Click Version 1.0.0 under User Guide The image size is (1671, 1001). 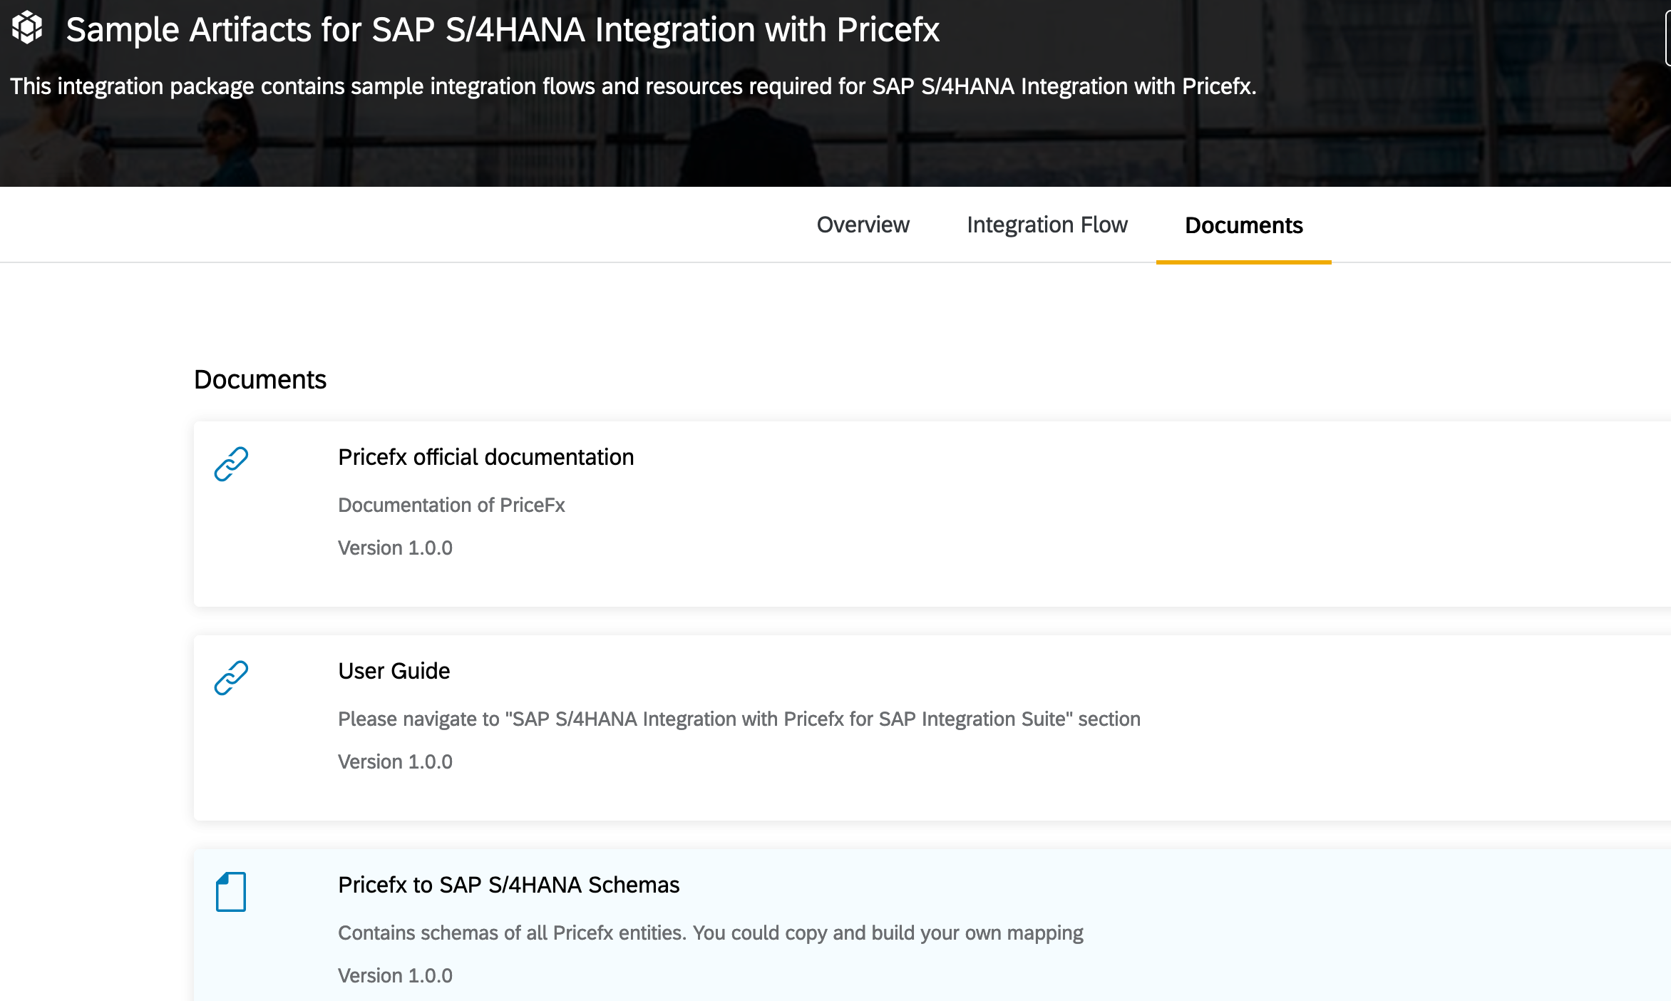[395, 761]
